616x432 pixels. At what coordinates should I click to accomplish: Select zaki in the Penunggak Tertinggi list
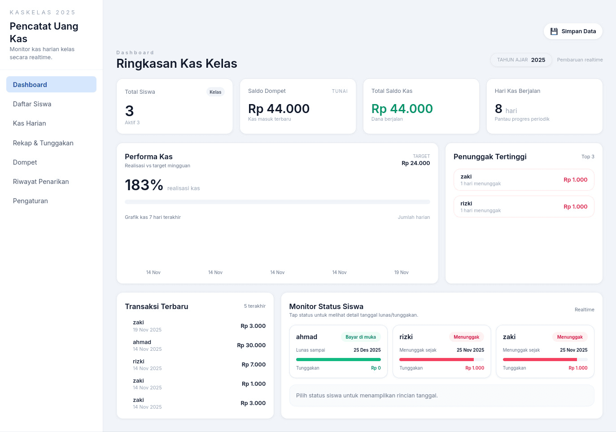tap(524, 179)
